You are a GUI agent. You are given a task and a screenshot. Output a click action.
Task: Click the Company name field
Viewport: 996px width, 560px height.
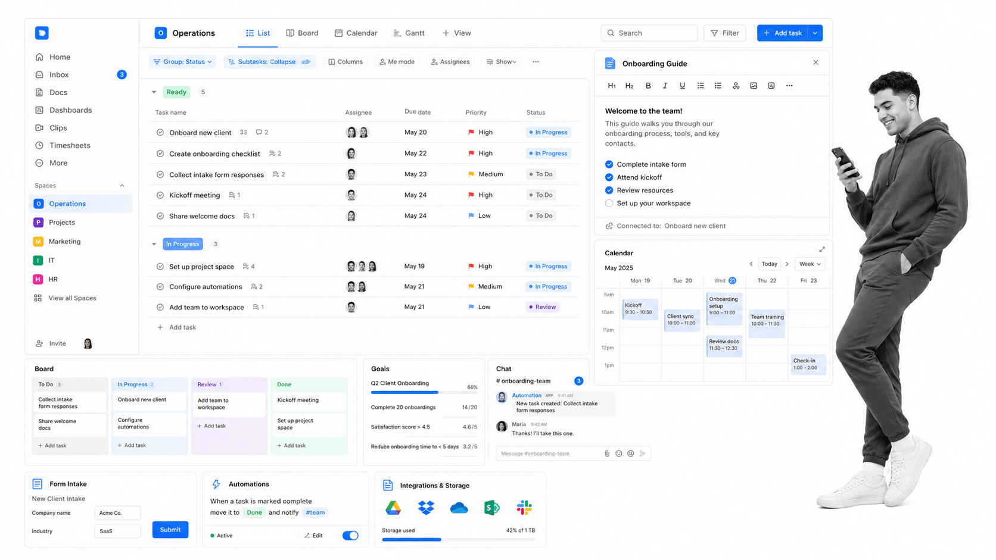click(117, 513)
